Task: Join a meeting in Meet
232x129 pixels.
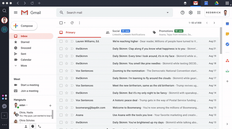Action: pos(30,91)
